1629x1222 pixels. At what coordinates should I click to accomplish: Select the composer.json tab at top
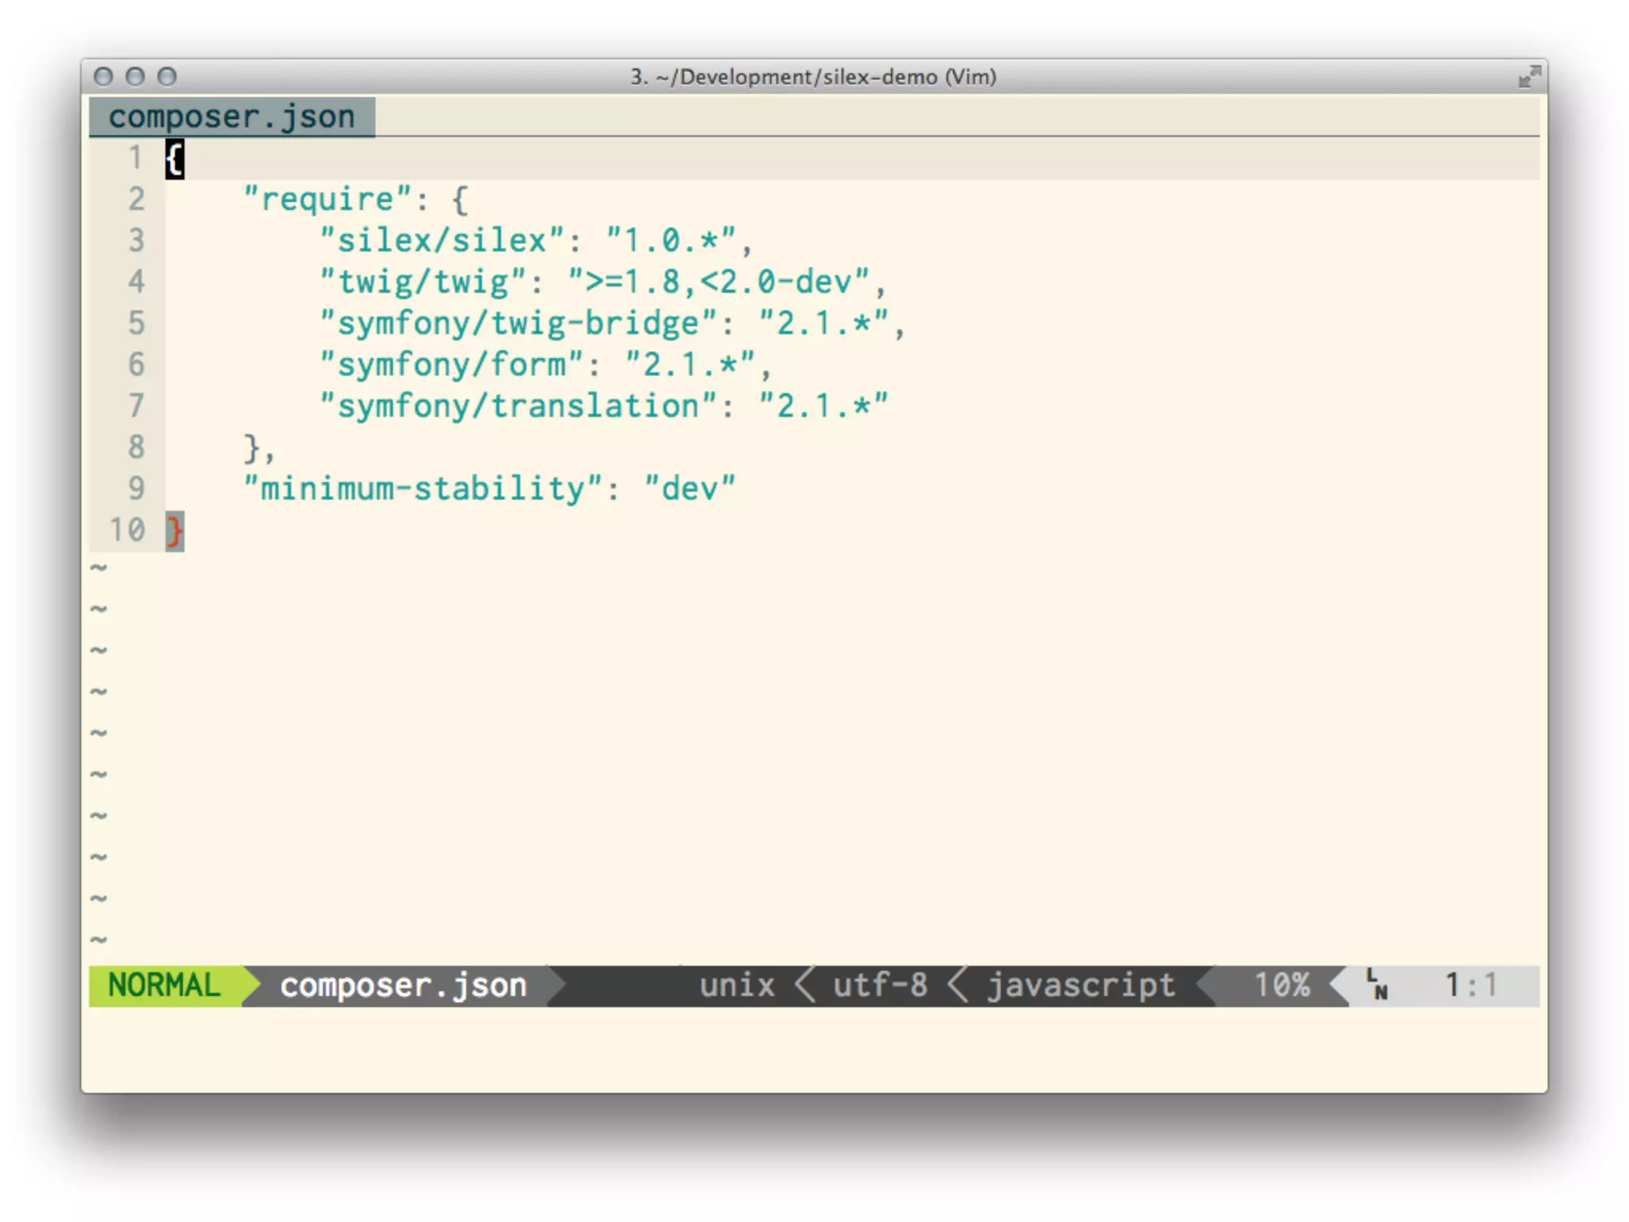pyautogui.click(x=231, y=117)
